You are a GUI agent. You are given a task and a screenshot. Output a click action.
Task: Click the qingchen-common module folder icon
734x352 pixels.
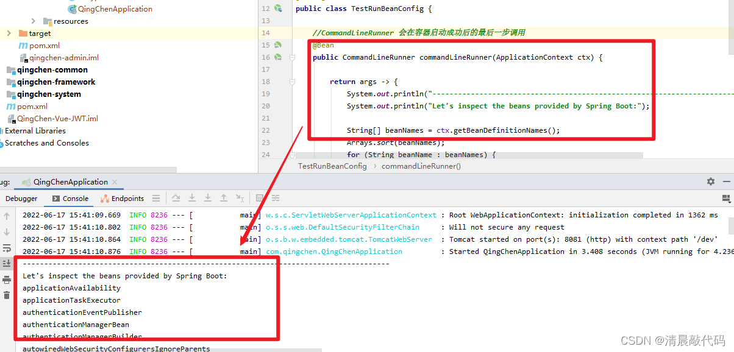11,70
